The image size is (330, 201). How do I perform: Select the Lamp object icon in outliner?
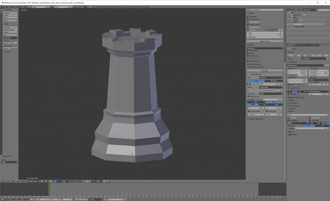292,22
